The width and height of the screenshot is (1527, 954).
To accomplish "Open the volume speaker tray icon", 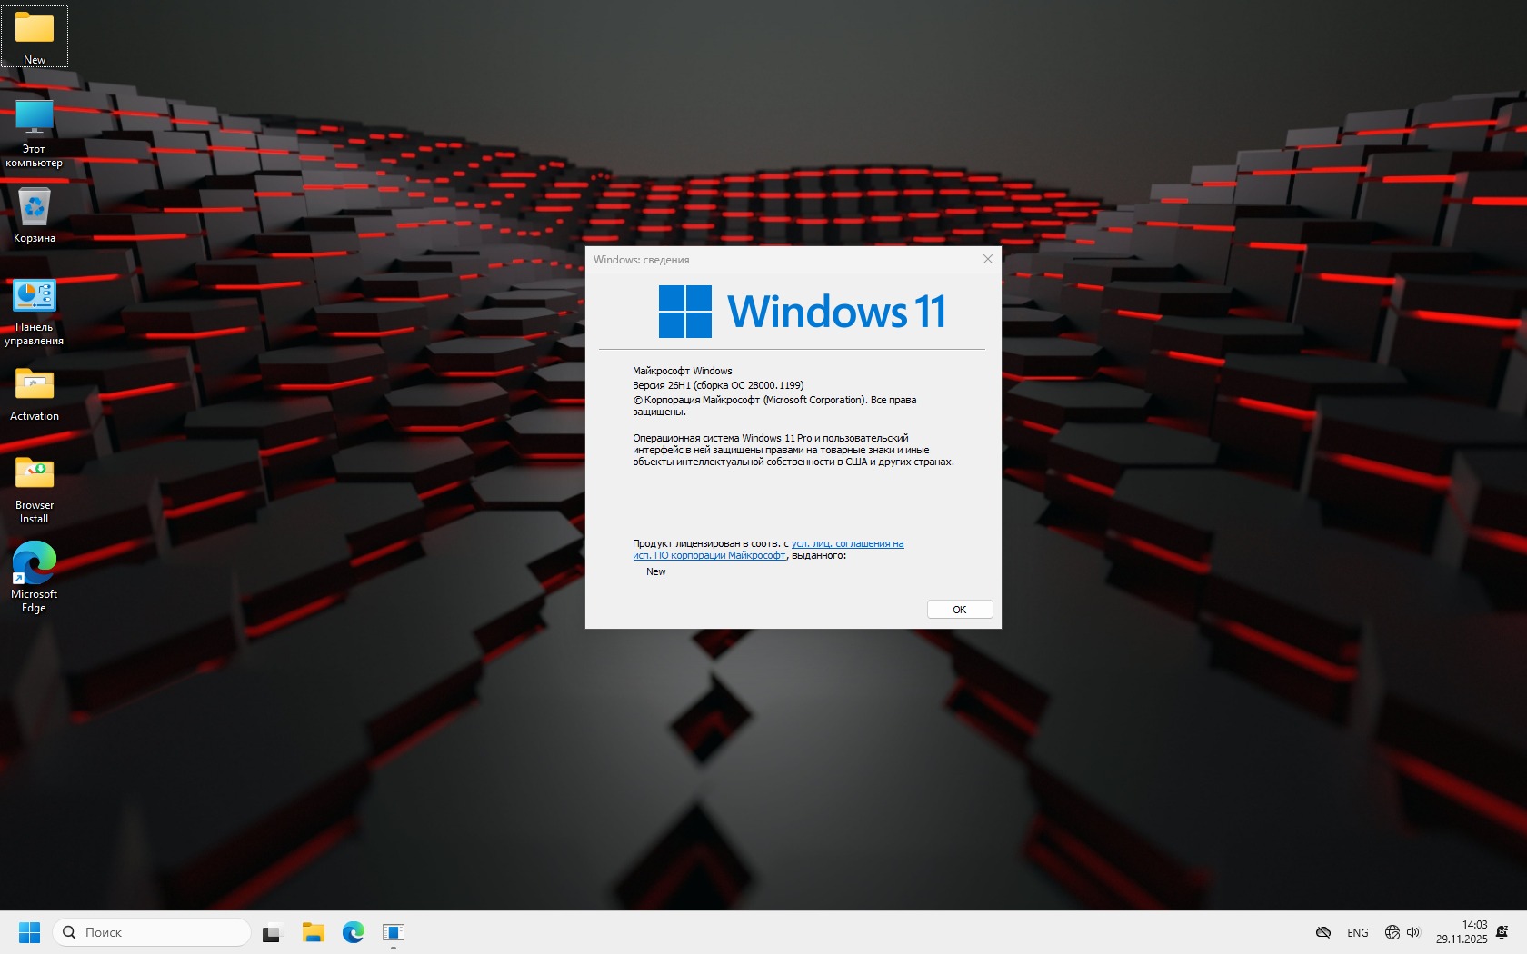I will click(x=1413, y=932).
